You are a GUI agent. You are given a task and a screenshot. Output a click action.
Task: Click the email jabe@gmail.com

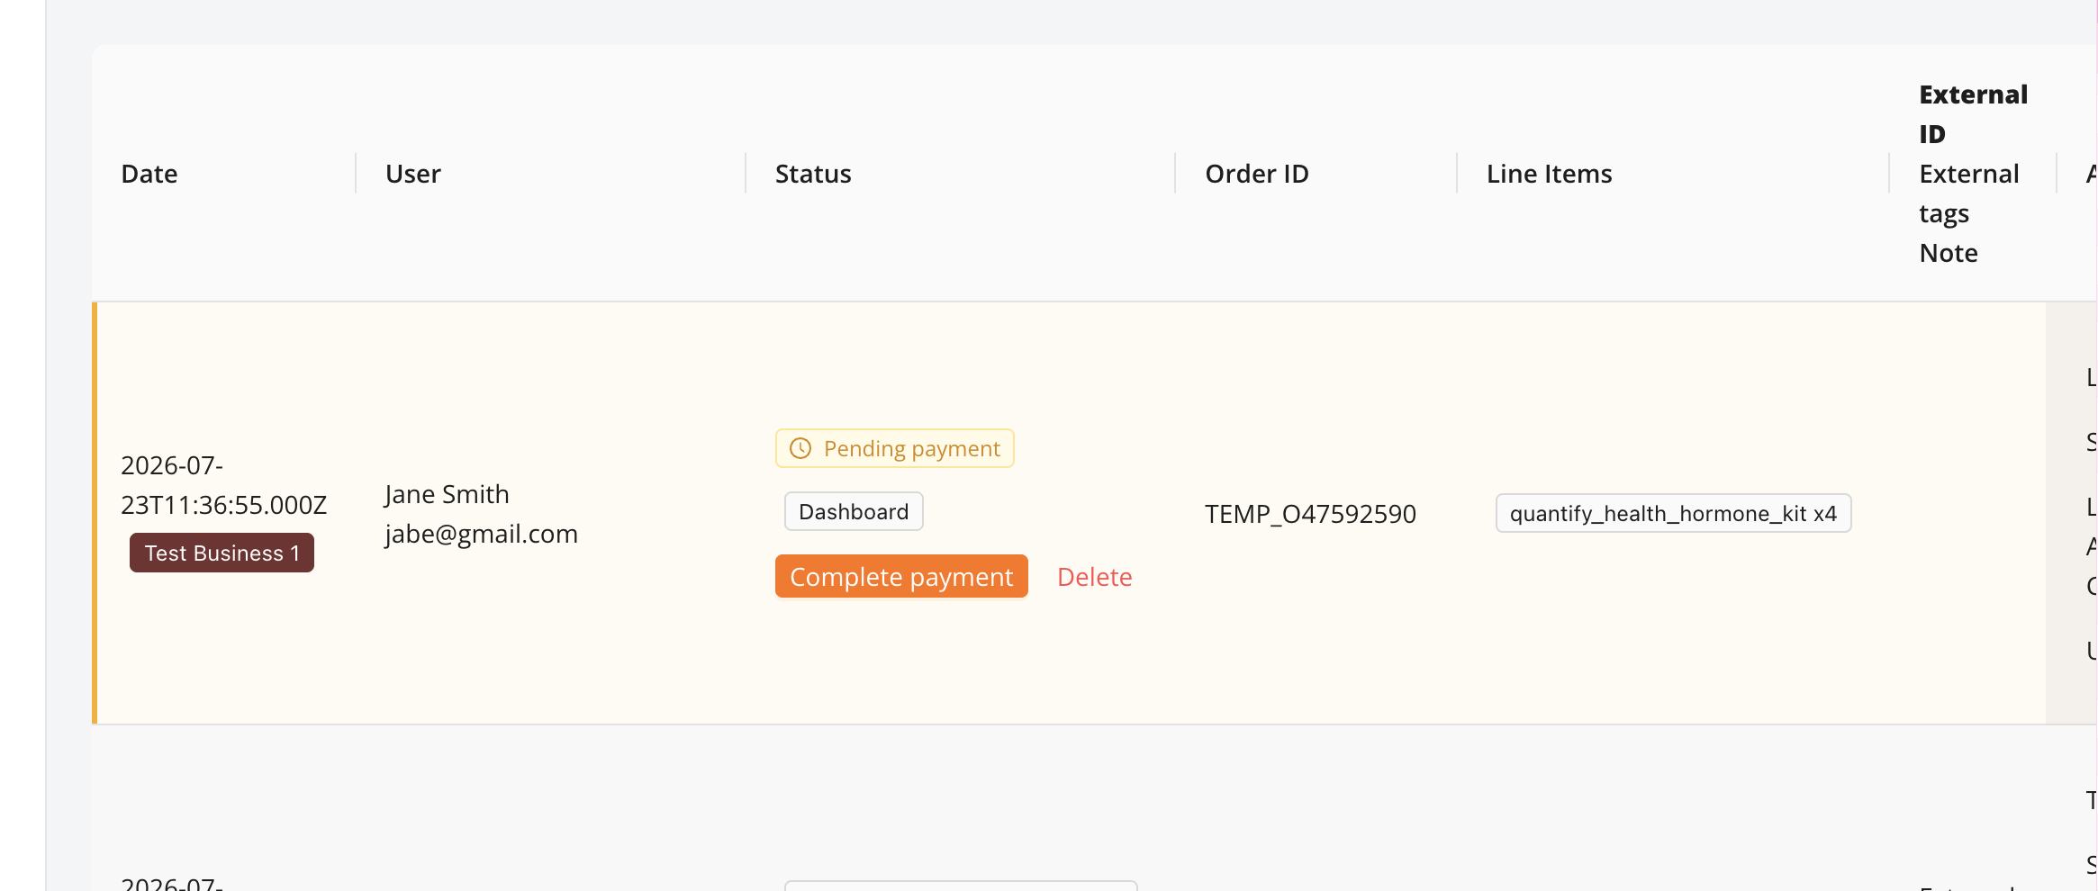click(x=481, y=534)
